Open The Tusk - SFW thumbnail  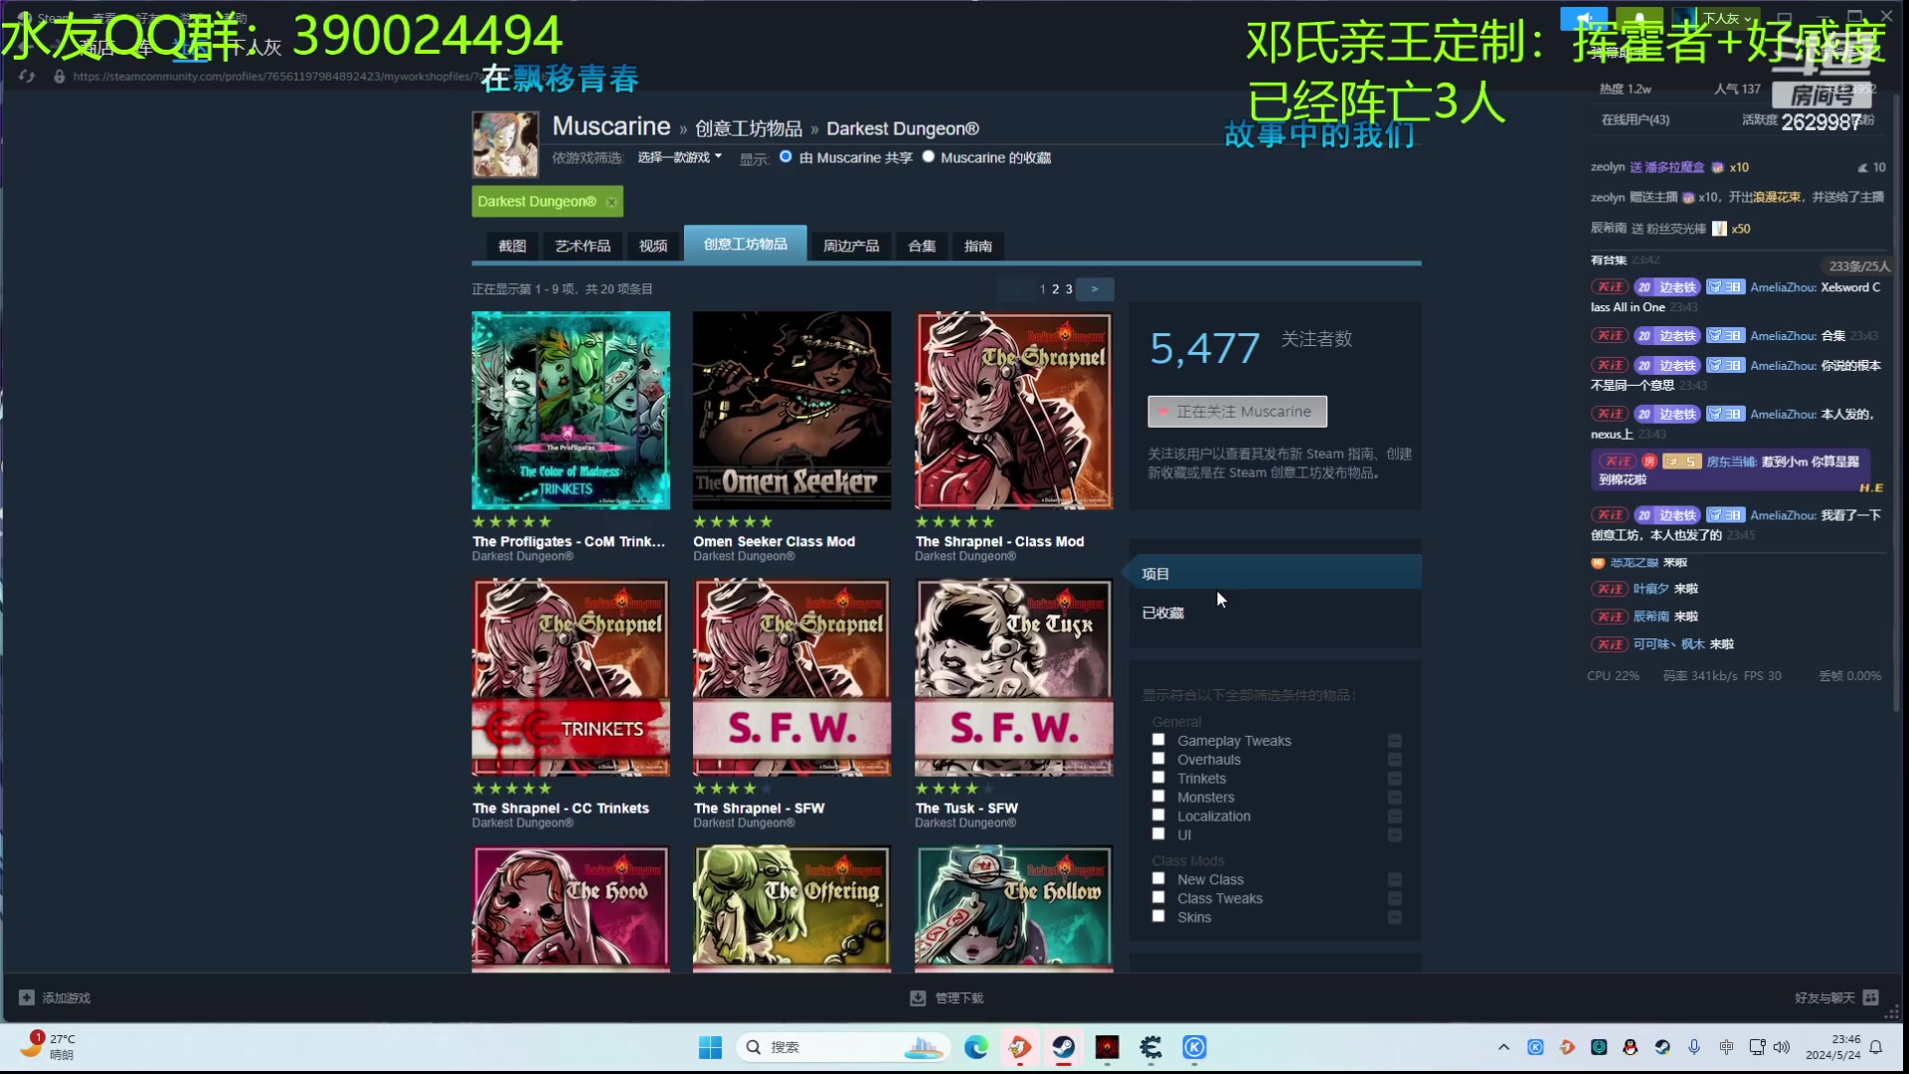1014,677
